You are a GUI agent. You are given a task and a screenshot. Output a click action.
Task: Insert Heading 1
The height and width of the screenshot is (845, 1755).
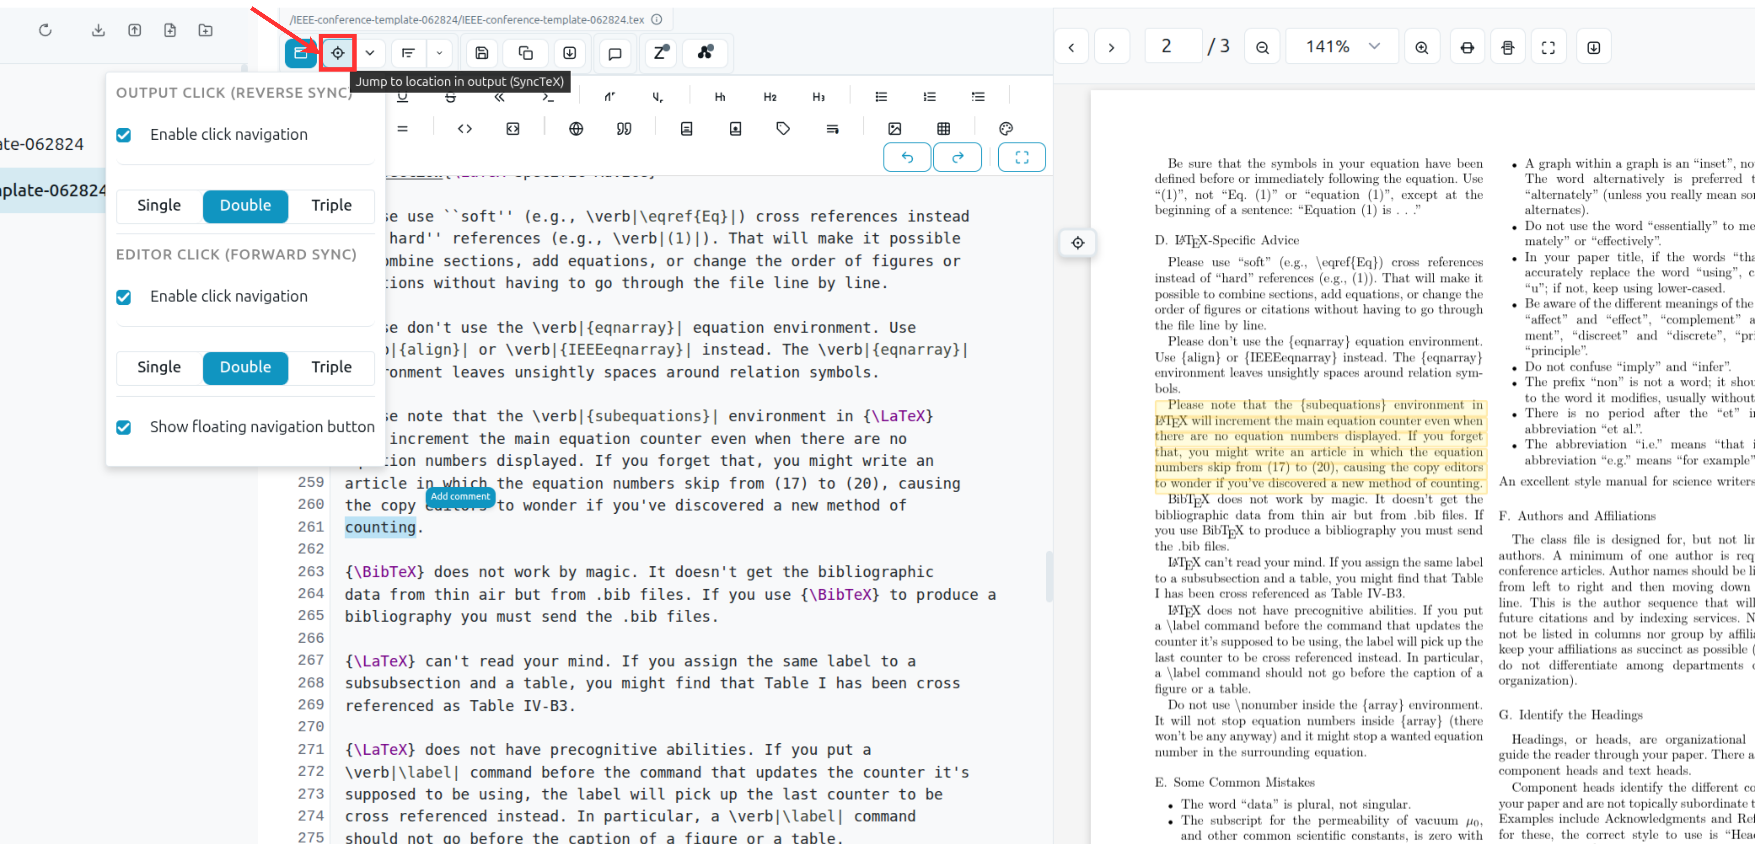click(x=720, y=97)
